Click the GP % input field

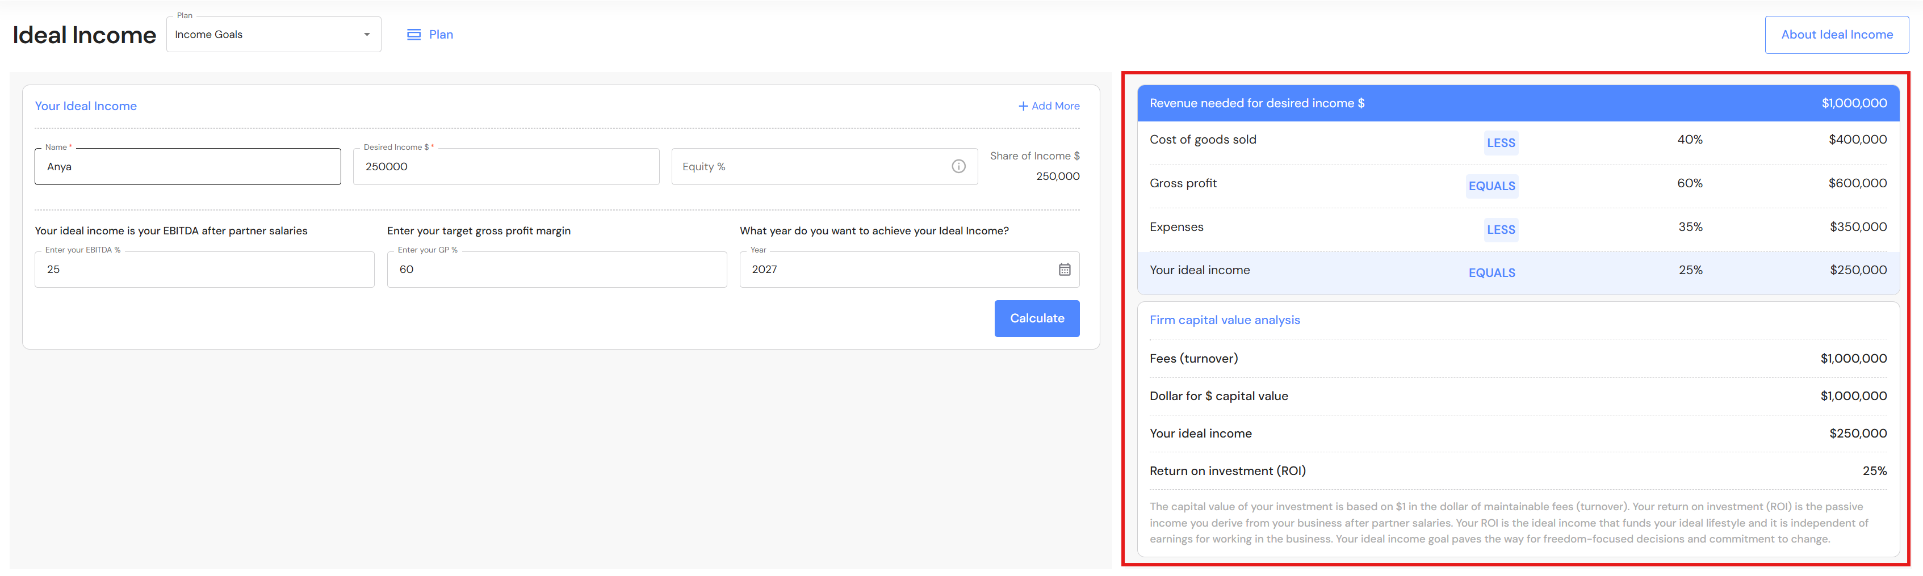(x=556, y=270)
